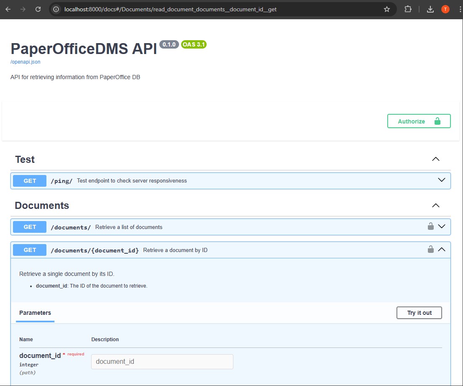Click the Try it out button
This screenshot has height=386, width=463.
pos(419,313)
